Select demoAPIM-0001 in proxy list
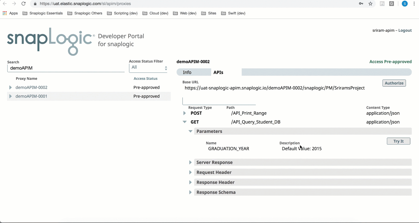The image size is (419, 223). 31,96
